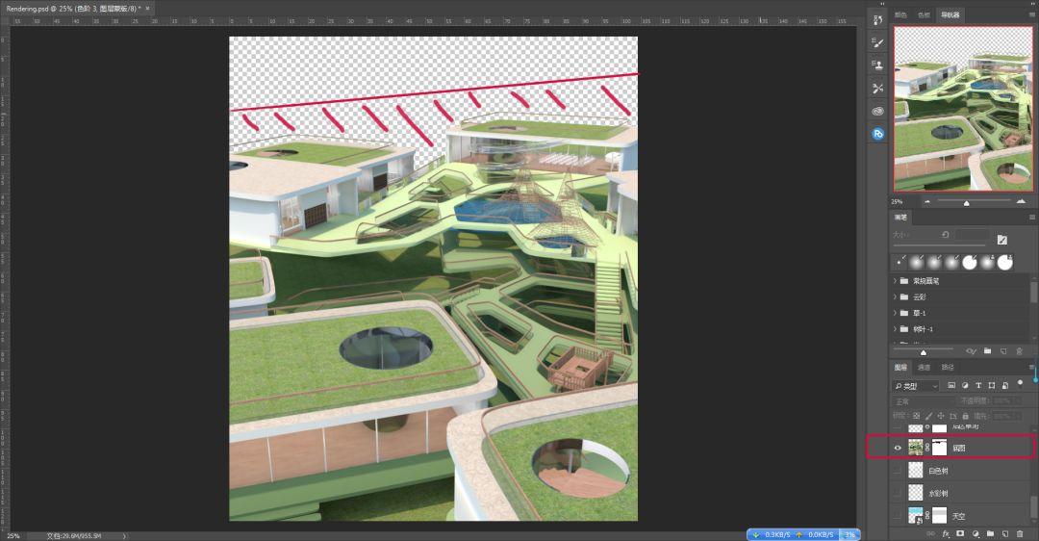Hide the 底图 layer via eye icon
Screen dimensions: 1039x541
click(898, 449)
